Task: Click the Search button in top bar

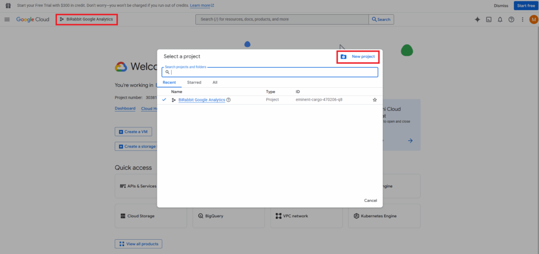Action: coord(381,19)
